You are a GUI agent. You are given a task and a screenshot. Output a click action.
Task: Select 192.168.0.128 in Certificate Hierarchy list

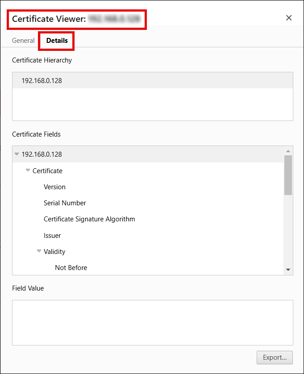coord(42,81)
